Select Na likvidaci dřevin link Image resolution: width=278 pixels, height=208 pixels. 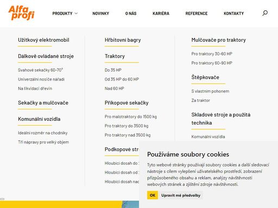click(35, 88)
